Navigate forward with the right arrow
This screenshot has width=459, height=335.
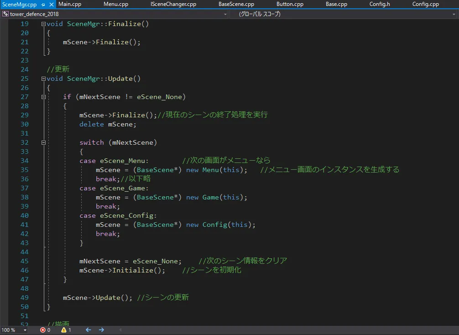[x=101, y=330]
